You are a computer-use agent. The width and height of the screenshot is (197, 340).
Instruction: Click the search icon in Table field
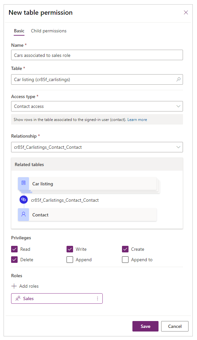coord(178,79)
